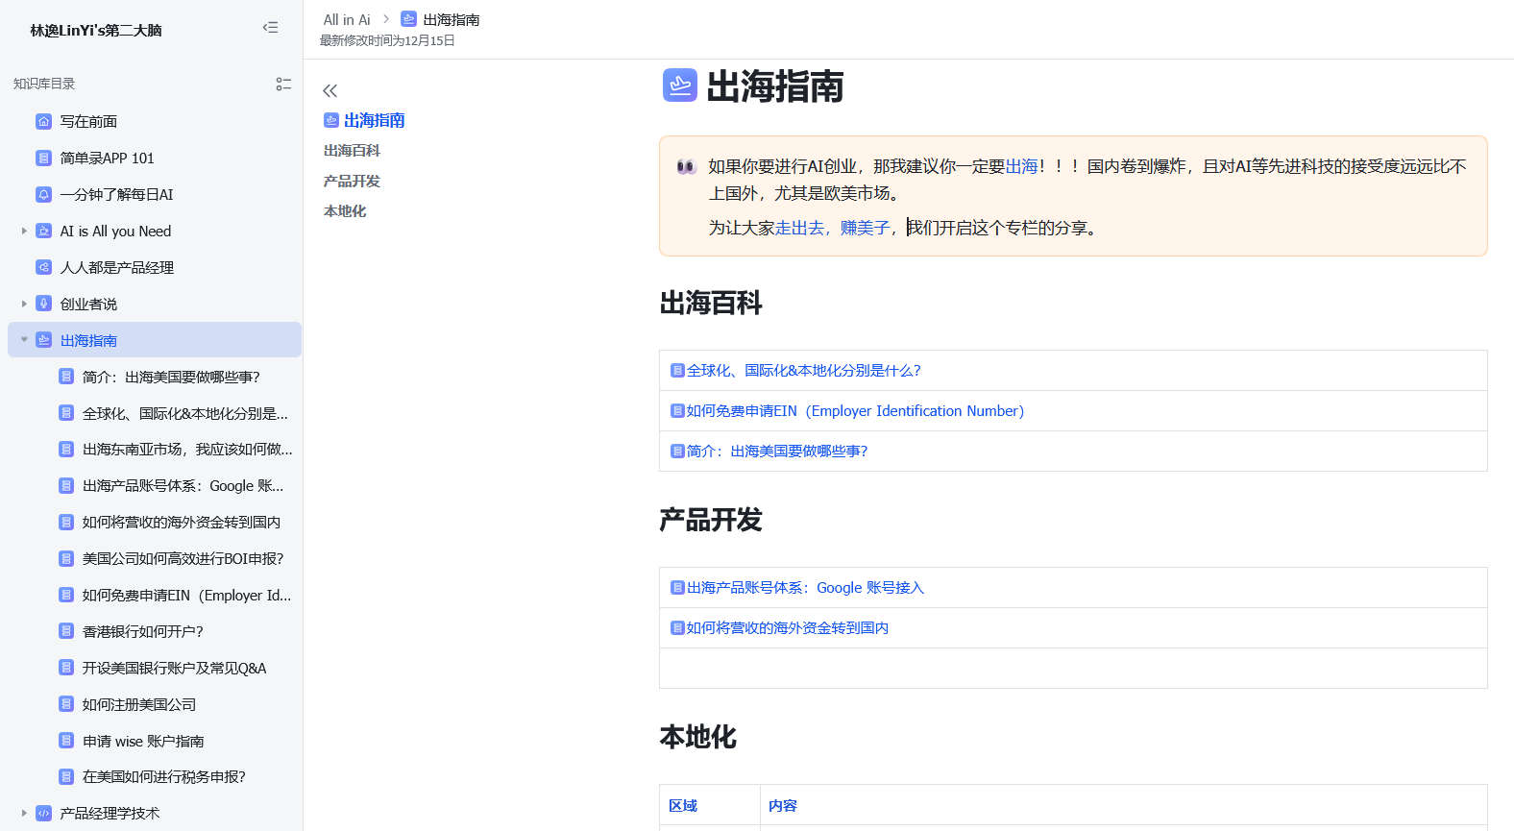Go to All in Ai breadcrumb
Screen dimensions: 1514x831
coord(347,19)
